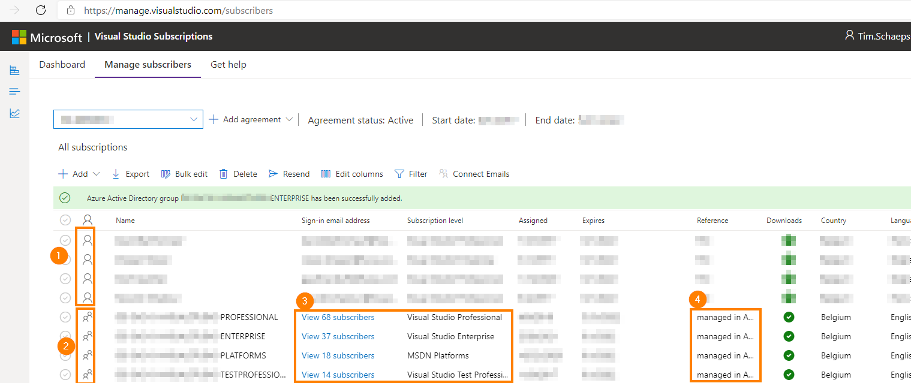Click the Visual Studio Subscriptions header title

pyautogui.click(x=154, y=36)
